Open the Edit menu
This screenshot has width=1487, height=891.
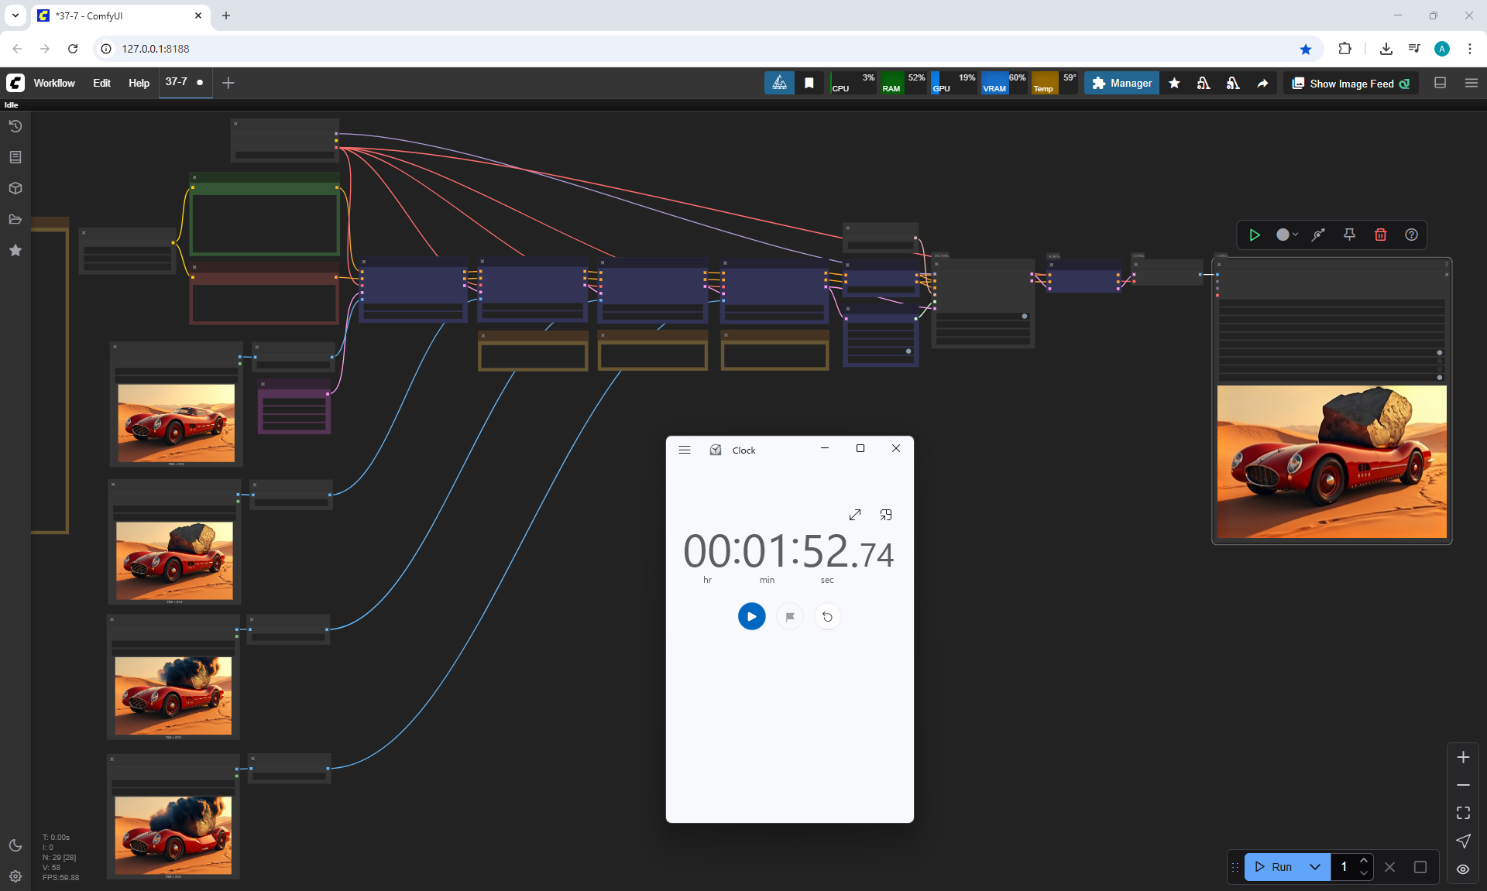click(101, 83)
